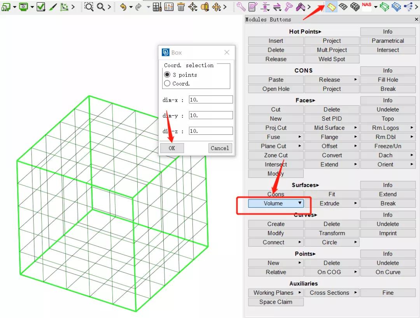
Task: Click the green checkmark toolbar icon
Action: 41,7
